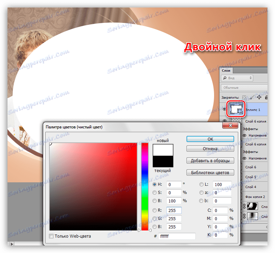The image size is (275, 253).
Task: Click the Отмена button
Action: [x=210, y=149]
